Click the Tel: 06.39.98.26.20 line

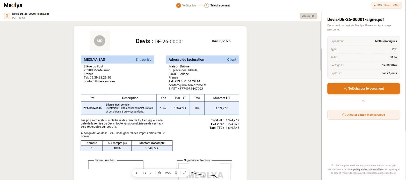tap(97, 77)
